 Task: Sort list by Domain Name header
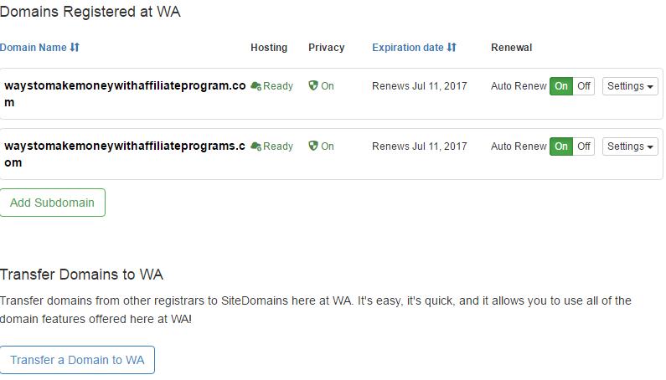pos(34,48)
